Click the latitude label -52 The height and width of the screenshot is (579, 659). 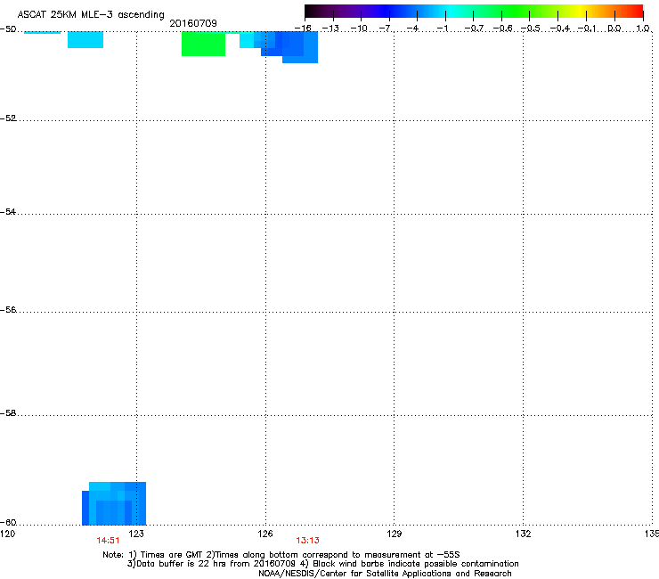click(x=8, y=118)
